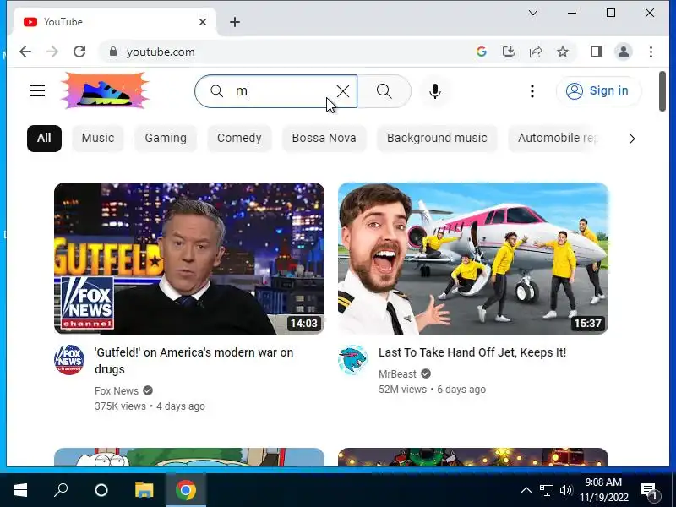
Task: Click the YouTube sneaker doodle logo
Action: tap(106, 90)
